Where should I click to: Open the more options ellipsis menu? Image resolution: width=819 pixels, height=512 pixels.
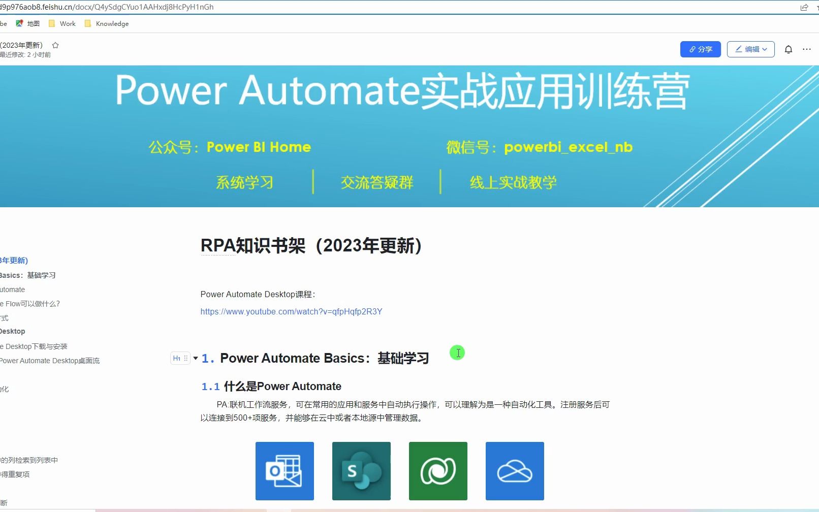[x=806, y=49]
